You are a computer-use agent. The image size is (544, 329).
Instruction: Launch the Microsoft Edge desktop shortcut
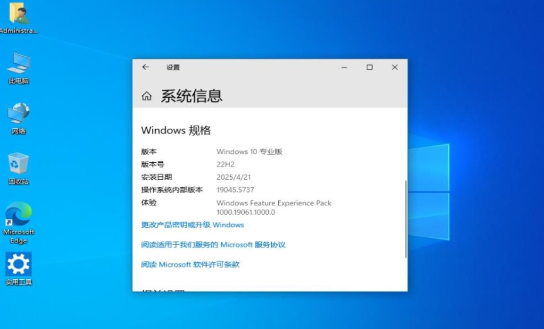pos(18,217)
